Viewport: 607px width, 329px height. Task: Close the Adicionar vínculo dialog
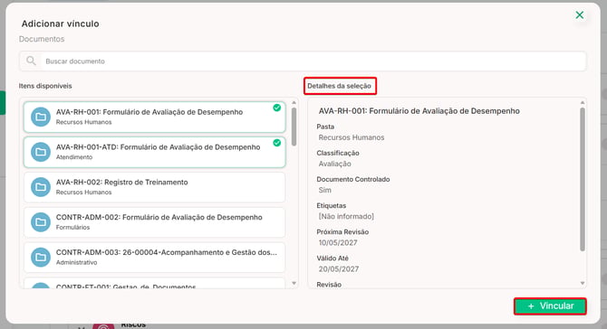(580, 15)
